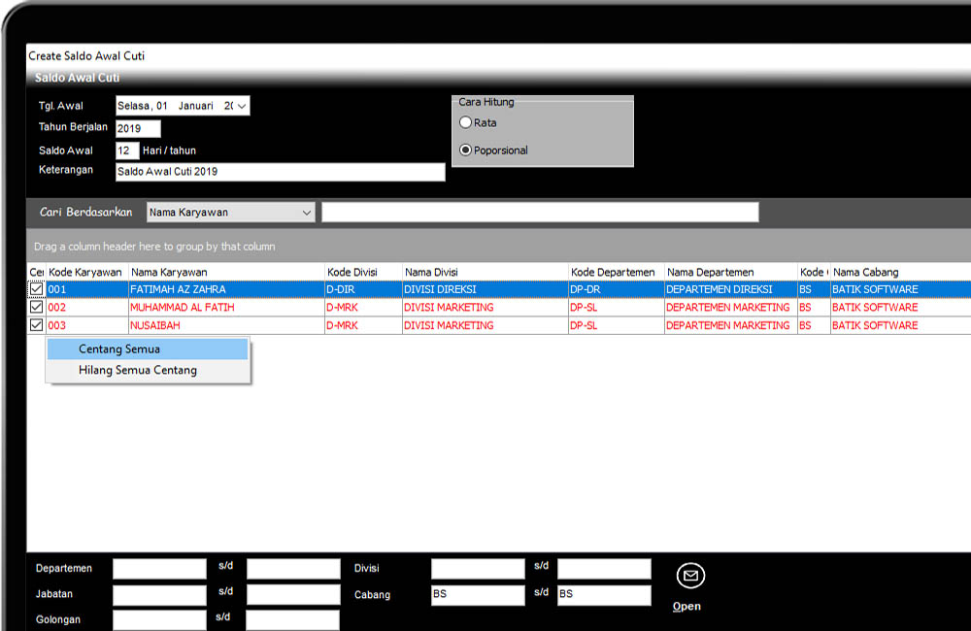The height and width of the screenshot is (631, 971).
Task: Click the Open envelope icon
Action: pos(689,576)
